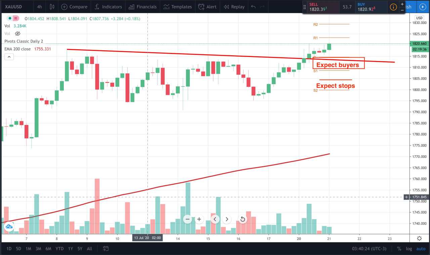Select the 3M date range tab
The image size is (430, 255).
[38, 249]
